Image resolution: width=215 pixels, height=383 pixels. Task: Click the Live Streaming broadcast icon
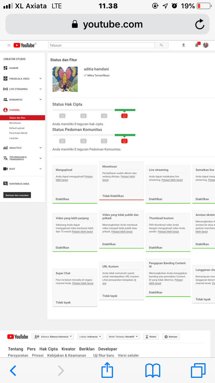coord(5,89)
